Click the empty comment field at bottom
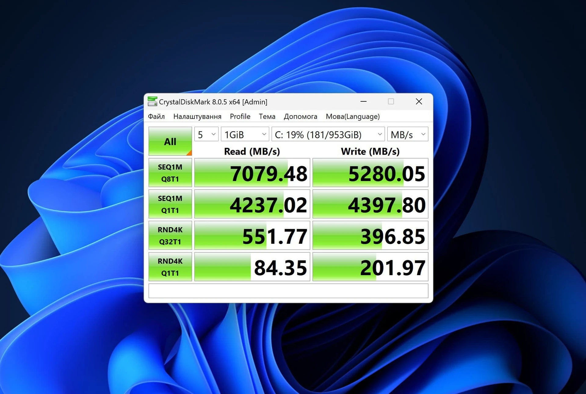 point(288,291)
